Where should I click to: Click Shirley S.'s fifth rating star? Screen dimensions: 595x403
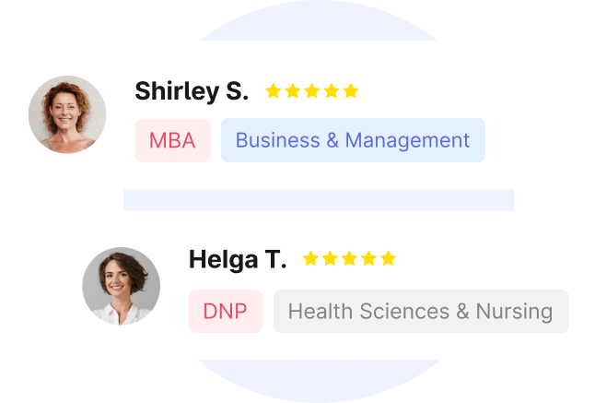pyautogui.click(x=351, y=91)
